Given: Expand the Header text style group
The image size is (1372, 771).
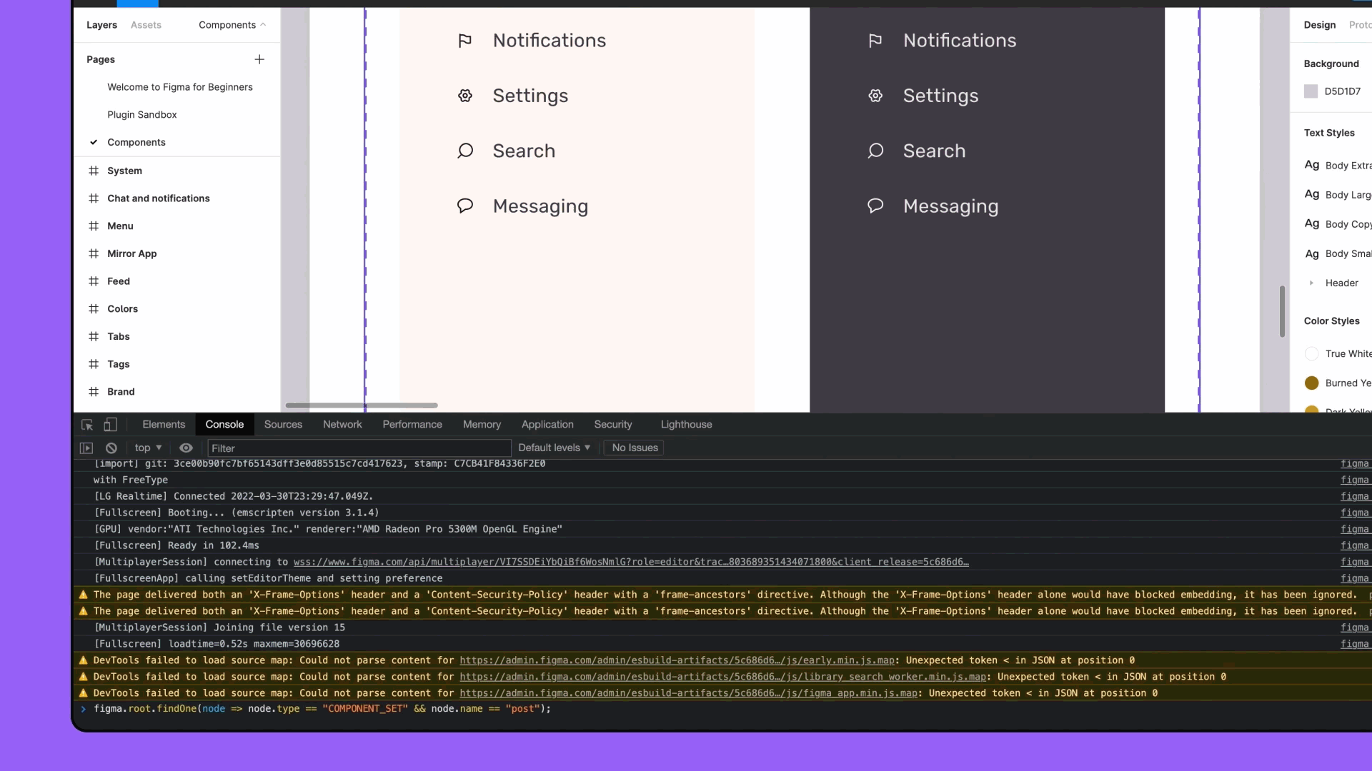Looking at the screenshot, I should tap(1311, 283).
